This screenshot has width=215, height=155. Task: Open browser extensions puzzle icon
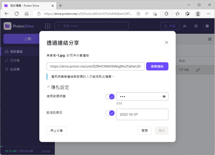click(167, 14)
